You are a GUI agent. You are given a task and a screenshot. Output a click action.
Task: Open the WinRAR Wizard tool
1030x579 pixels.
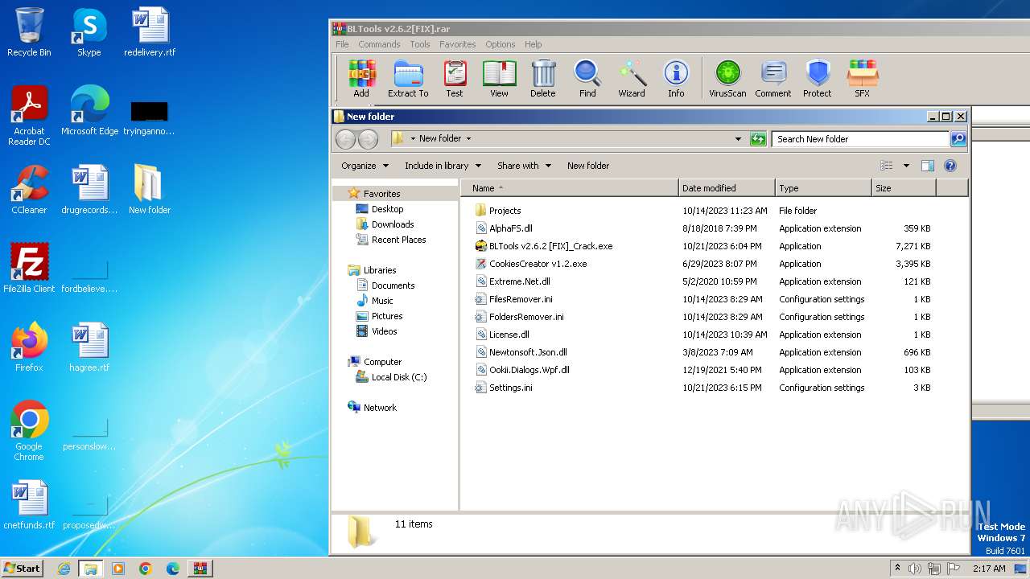pos(632,79)
